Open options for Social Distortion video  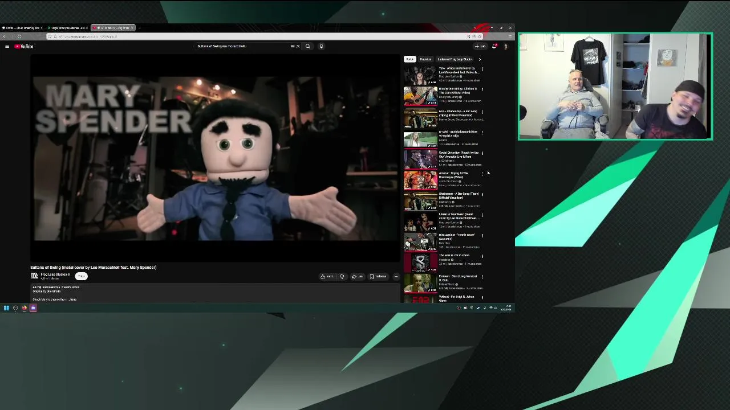coord(482,153)
